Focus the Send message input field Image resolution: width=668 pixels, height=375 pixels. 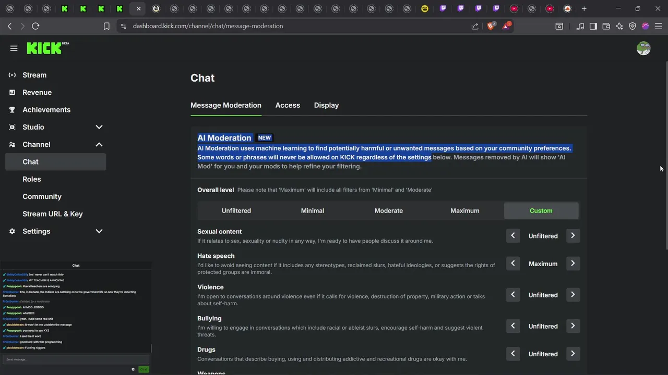[76, 359]
